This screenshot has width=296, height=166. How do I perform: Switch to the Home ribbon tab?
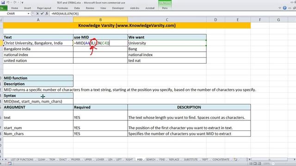pos(14,8)
